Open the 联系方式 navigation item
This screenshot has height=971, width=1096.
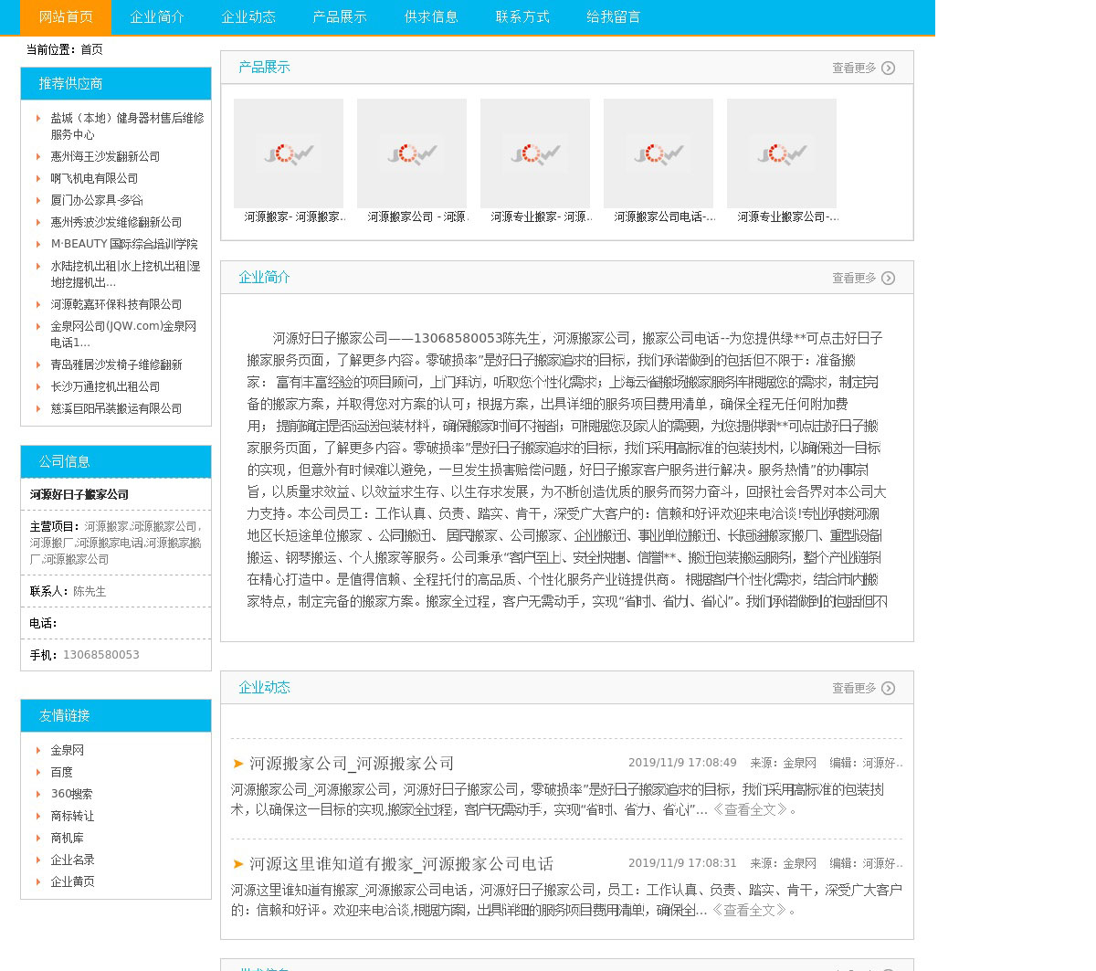coord(522,17)
